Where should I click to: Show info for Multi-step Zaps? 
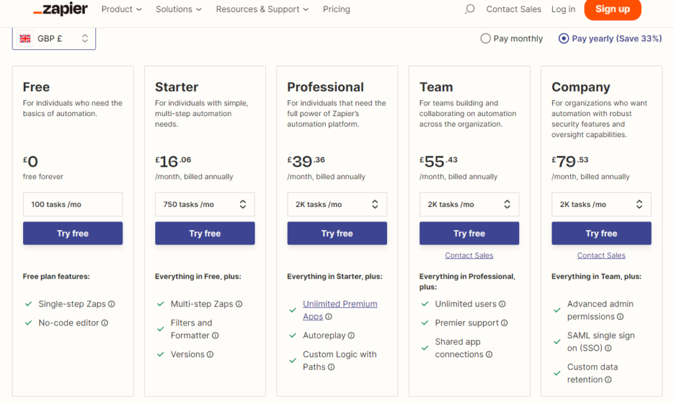click(x=239, y=304)
